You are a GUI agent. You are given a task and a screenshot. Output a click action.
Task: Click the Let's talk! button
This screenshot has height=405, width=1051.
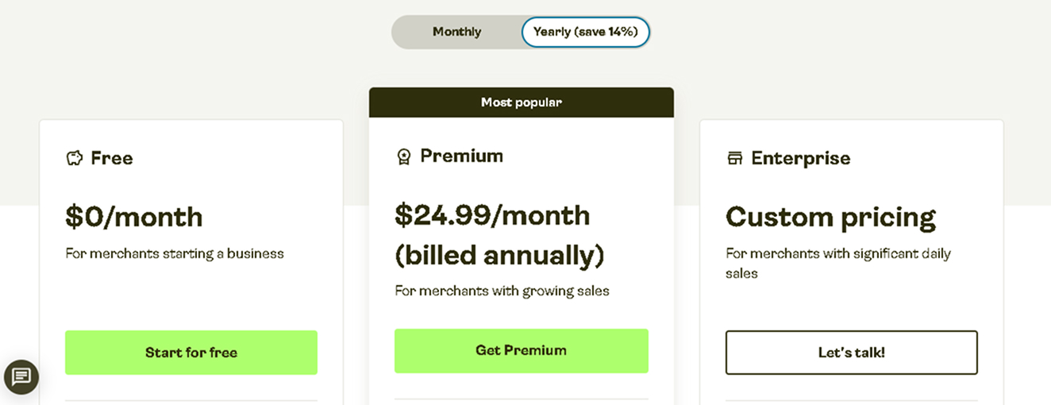coord(852,353)
